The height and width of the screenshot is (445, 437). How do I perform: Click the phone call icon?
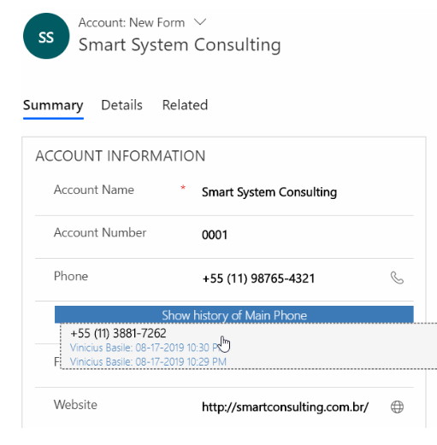click(397, 278)
